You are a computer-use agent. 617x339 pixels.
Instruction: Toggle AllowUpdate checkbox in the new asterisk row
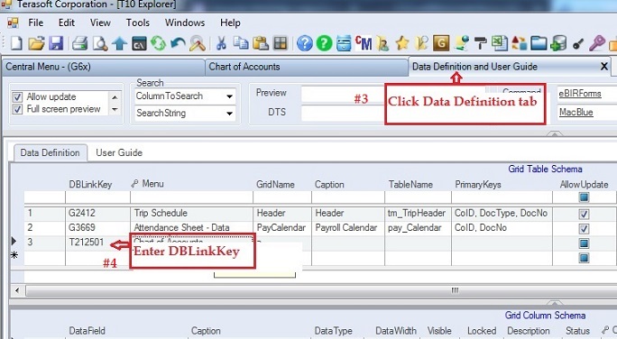click(x=584, y=258)
